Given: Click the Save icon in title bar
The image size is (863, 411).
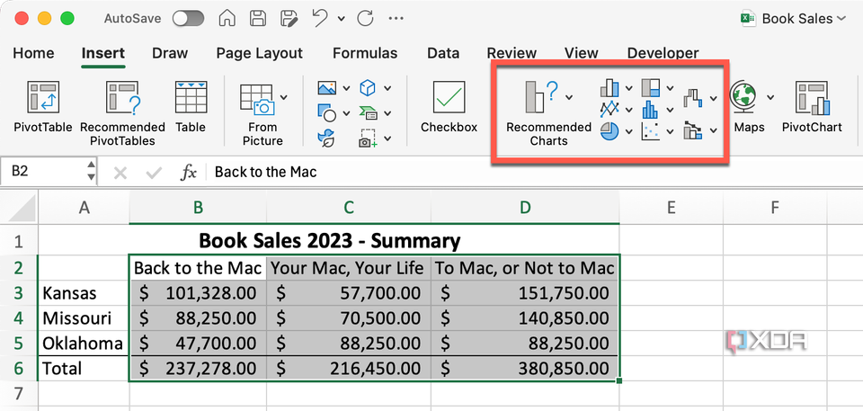Looking at the screenshot, I should (x=258, y=18).
